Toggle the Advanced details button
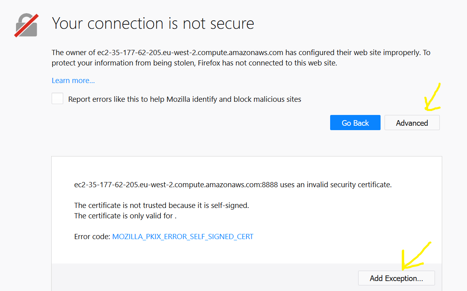This screenshot has height=291, width=467. click(412, 123)
